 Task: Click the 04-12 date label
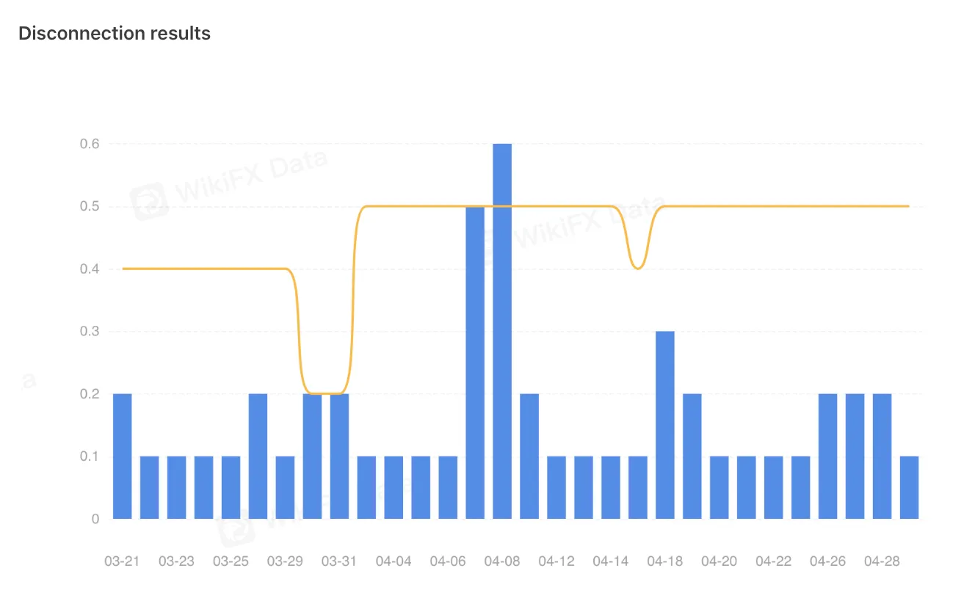557,561
